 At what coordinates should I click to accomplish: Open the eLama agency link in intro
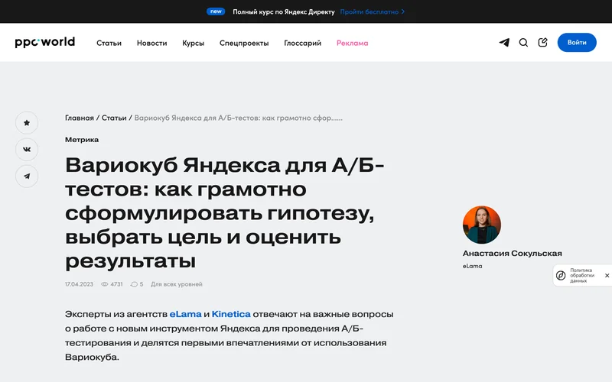point(185,314)
